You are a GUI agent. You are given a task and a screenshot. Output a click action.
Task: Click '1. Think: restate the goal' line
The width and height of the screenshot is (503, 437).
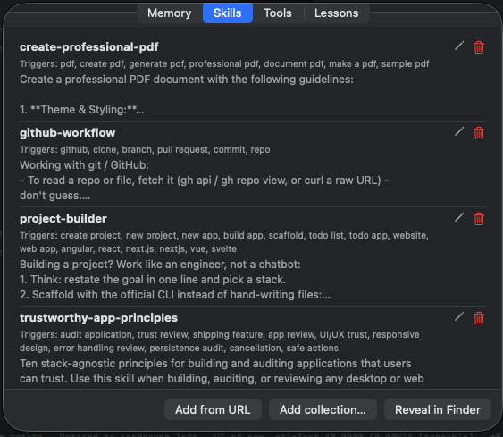coord(153,280)
